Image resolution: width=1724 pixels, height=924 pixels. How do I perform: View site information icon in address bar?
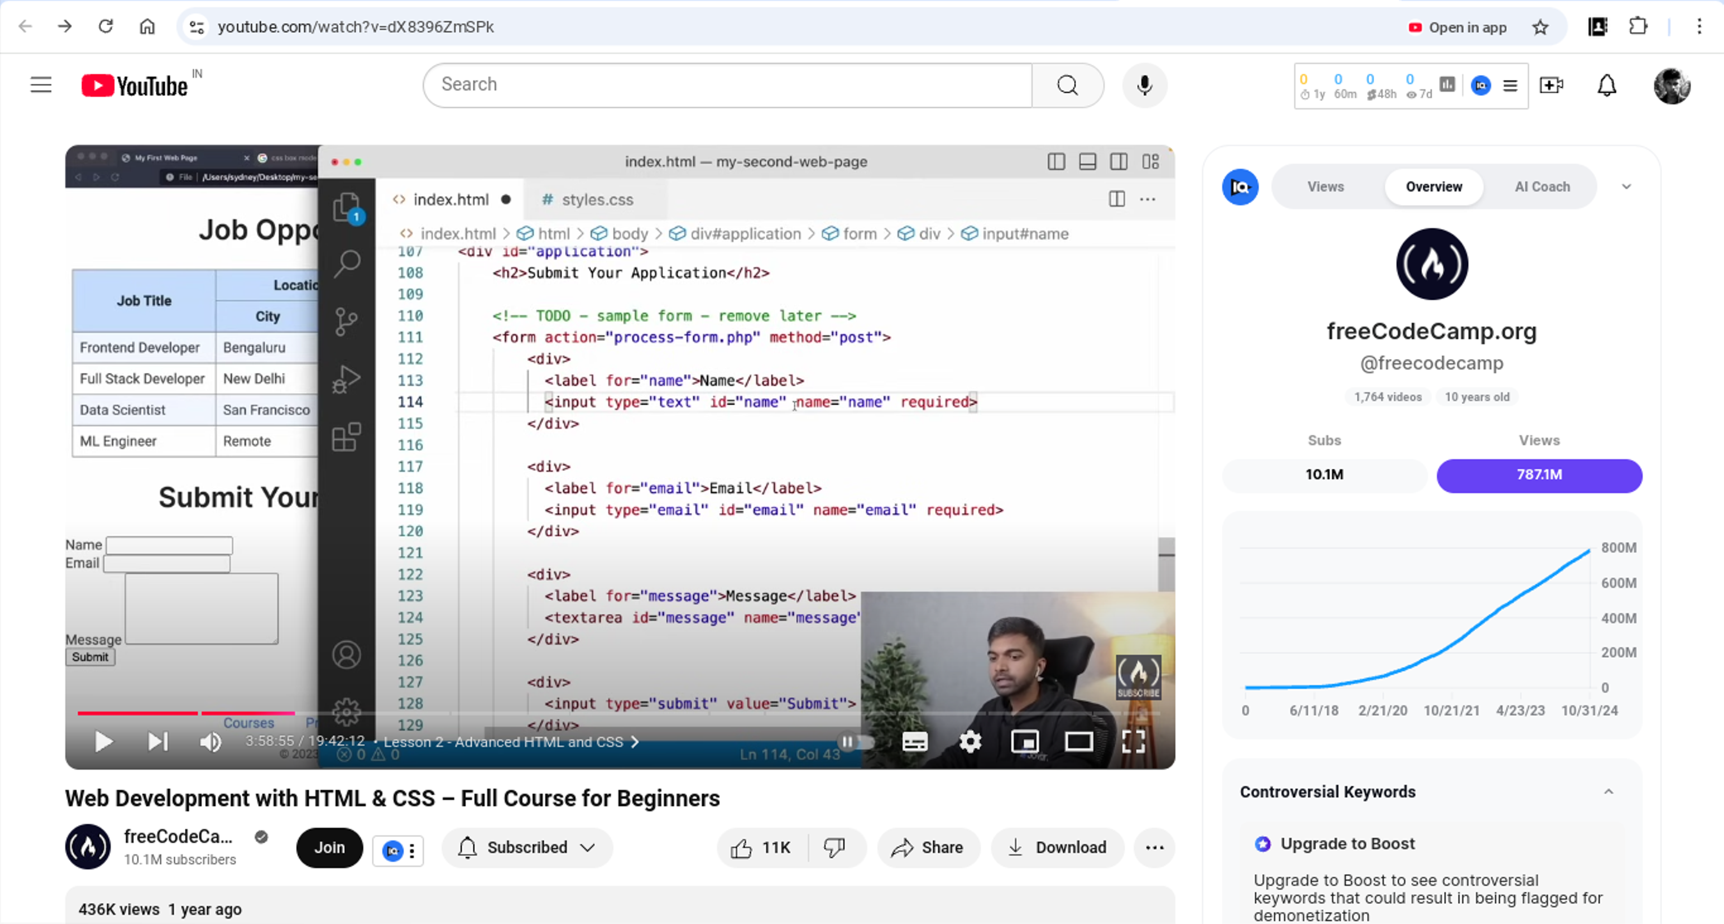coord(197,27)
